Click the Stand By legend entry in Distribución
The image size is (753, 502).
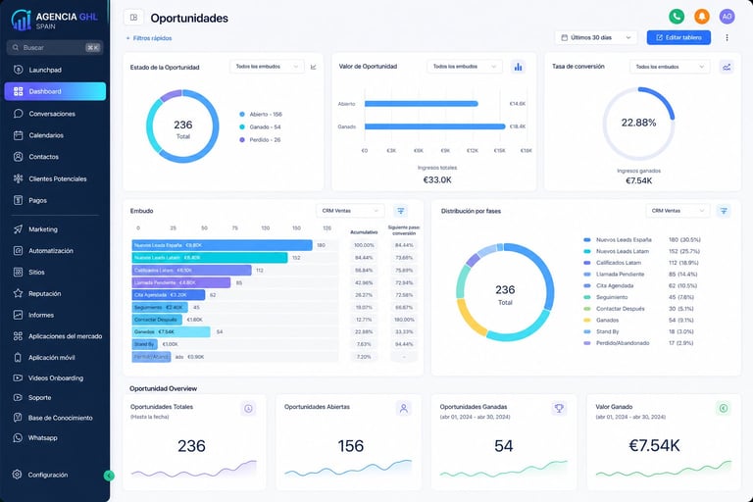638,331
